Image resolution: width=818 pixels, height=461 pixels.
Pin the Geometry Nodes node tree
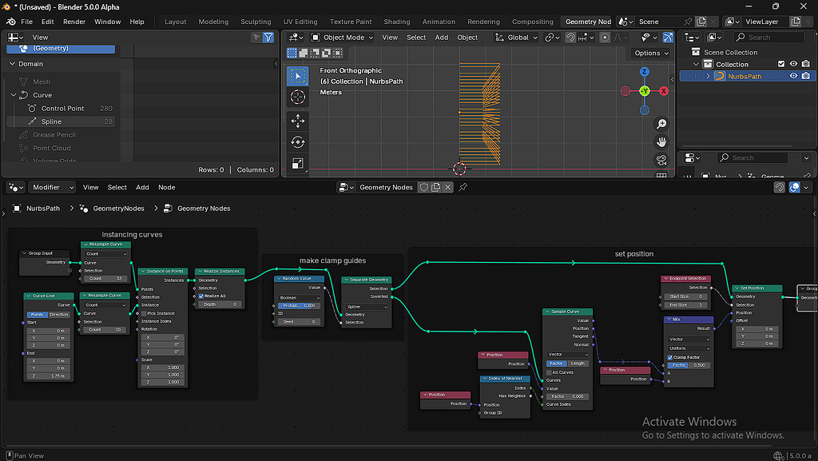pyautogui.click(x=463, y=187)
